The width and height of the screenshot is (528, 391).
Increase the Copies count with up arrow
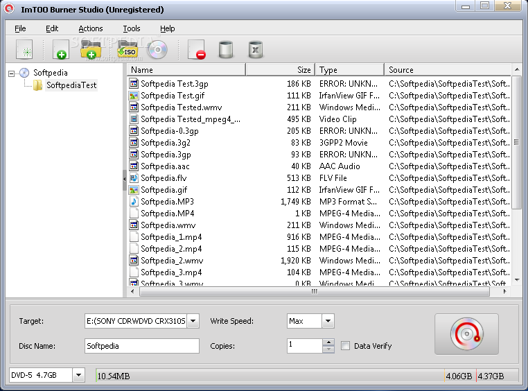click(328, 342)
